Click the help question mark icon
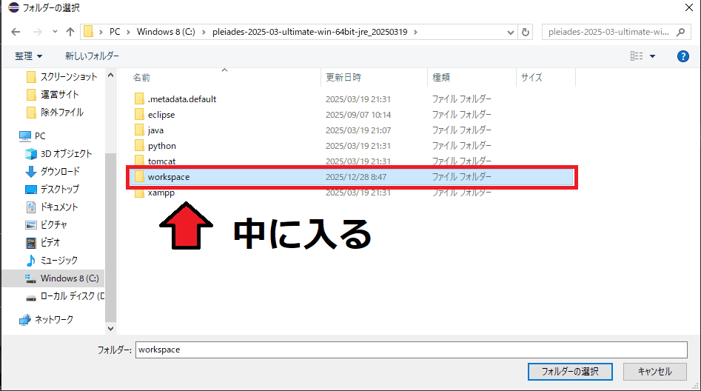This screenshot has height=391, width=701. [683, 56]
